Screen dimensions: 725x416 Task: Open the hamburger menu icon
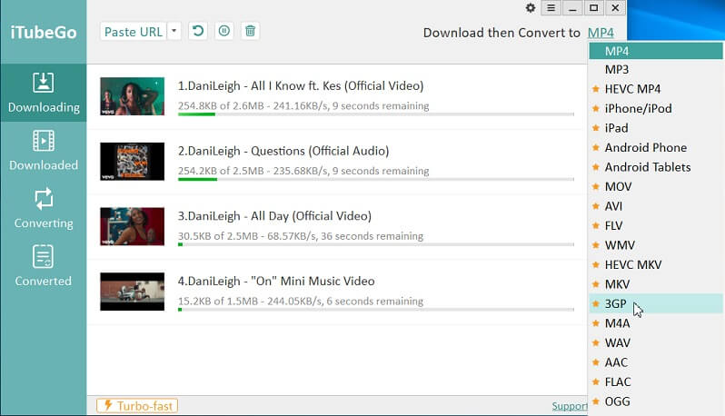[551, 8]
